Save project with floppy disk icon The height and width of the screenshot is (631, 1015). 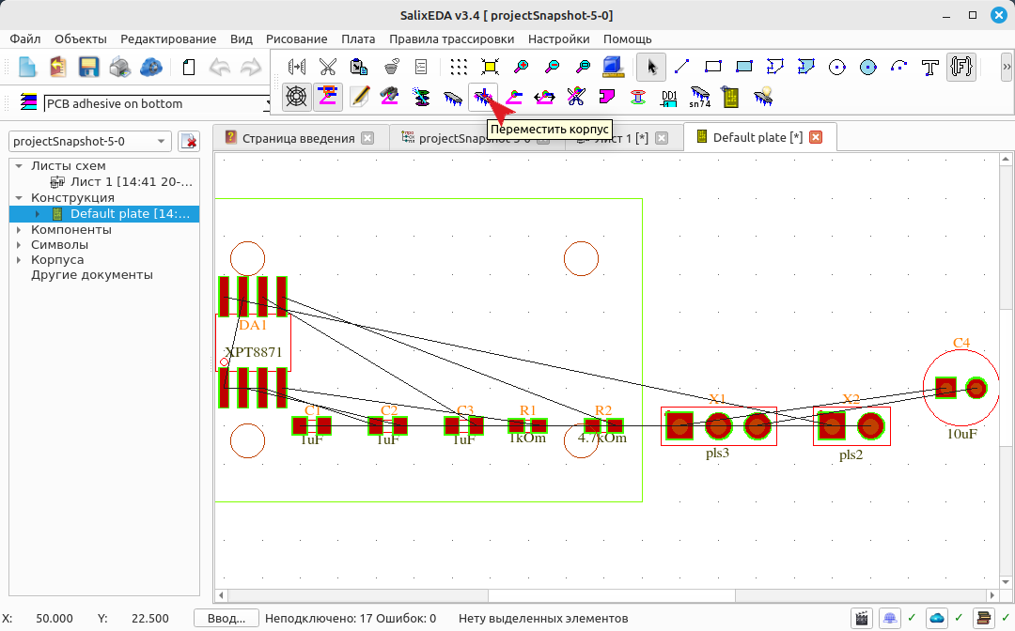pos(88,68)
